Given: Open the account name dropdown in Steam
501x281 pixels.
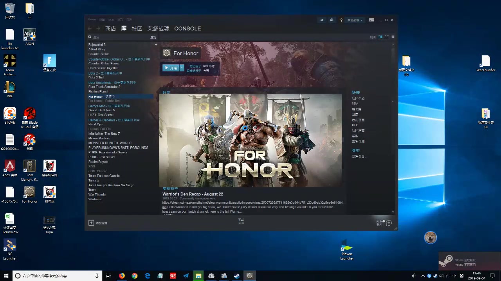Looking at the screenshot, I should click(x=354, y=20).
